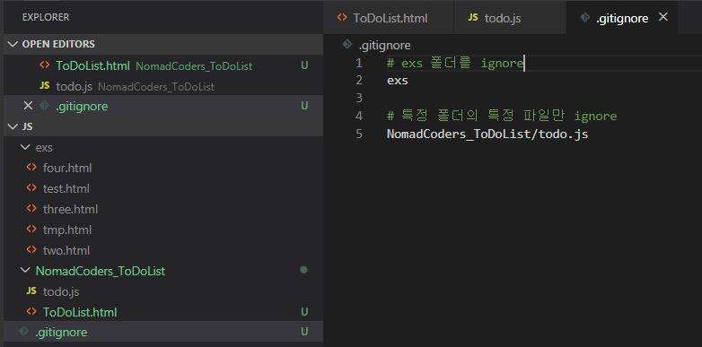Viewport: 702px width, 347px height.
Task: Select .gitignore at the bottom of the file tree
Action: pyautogui.click(x=163, y=333)
